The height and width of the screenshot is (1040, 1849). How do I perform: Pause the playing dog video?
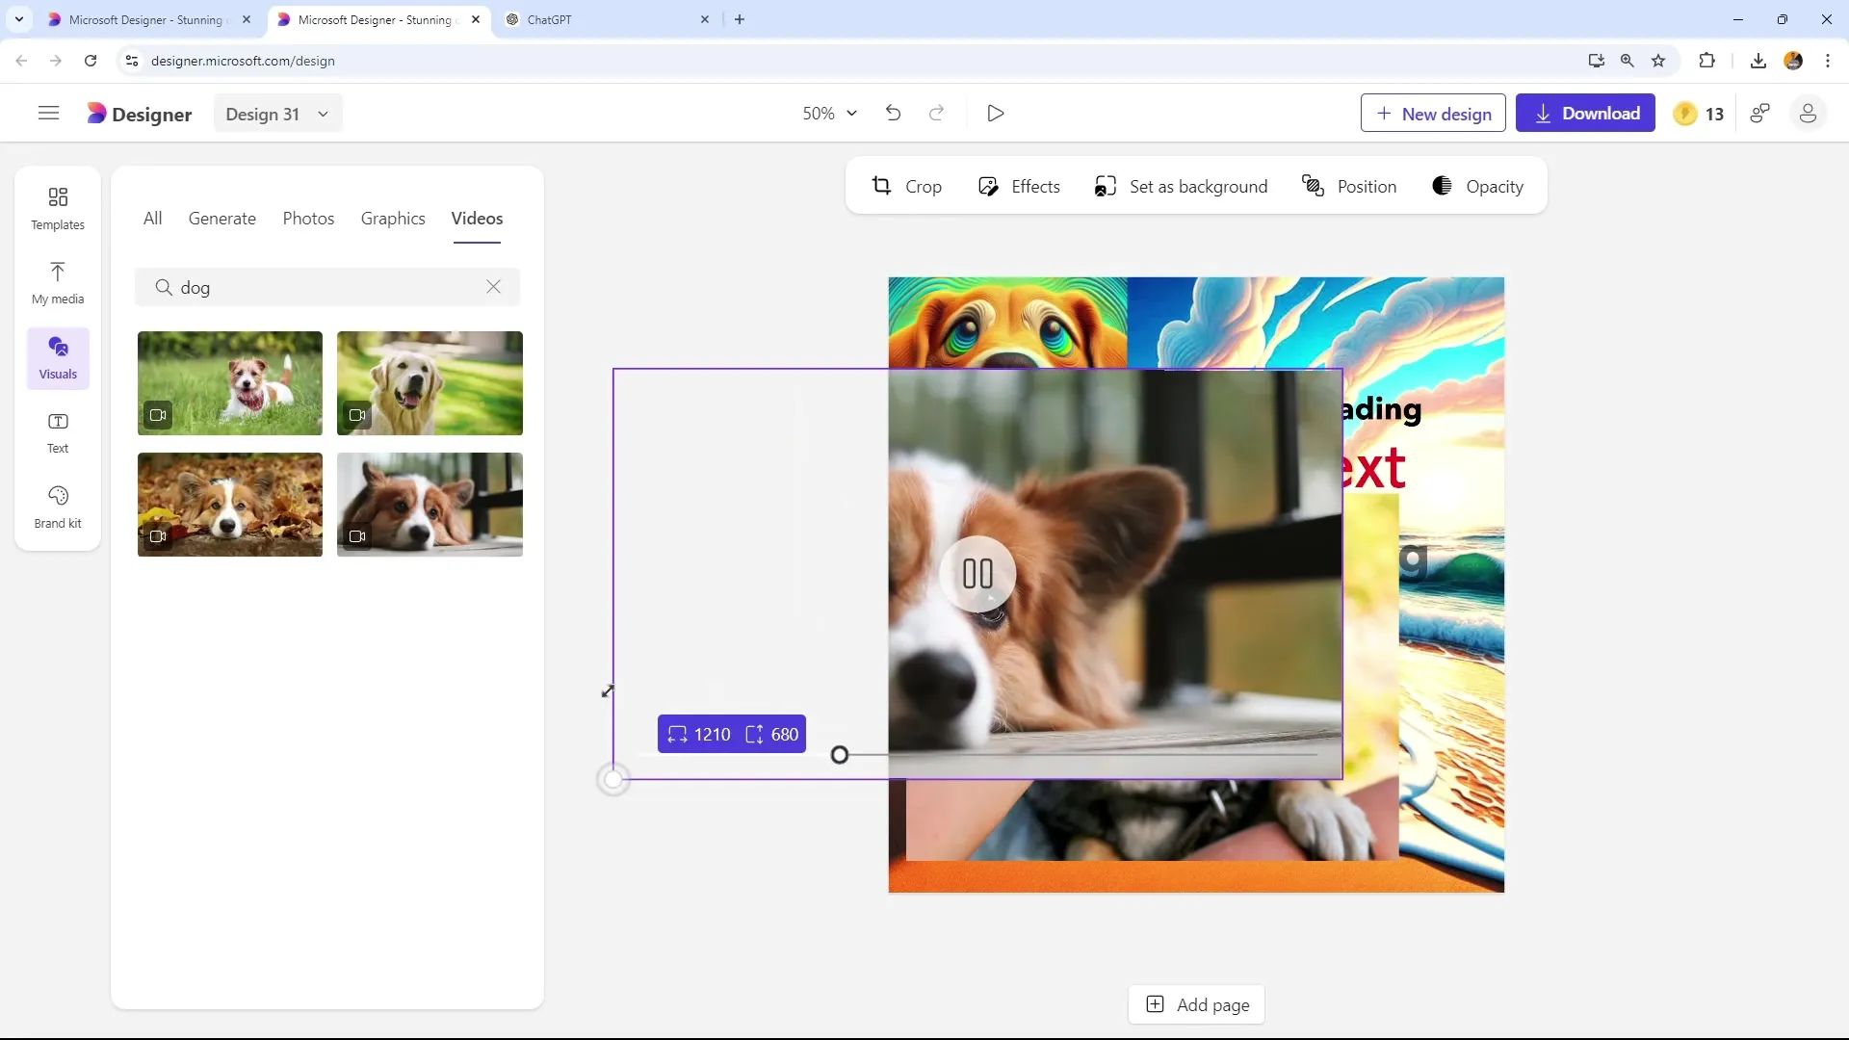[x=977, y=574]
